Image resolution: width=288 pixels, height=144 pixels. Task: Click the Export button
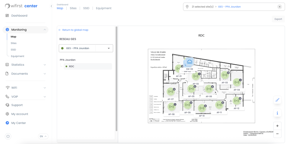pos(278,19)
